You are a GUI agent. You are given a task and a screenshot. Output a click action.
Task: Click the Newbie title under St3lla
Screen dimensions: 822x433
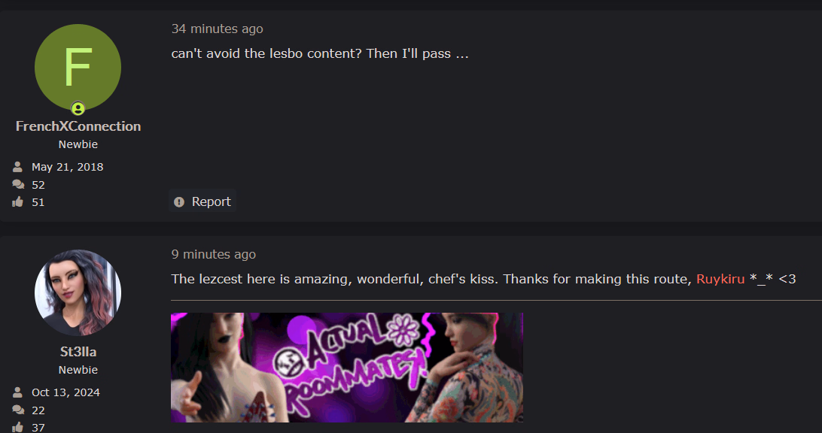78,370
